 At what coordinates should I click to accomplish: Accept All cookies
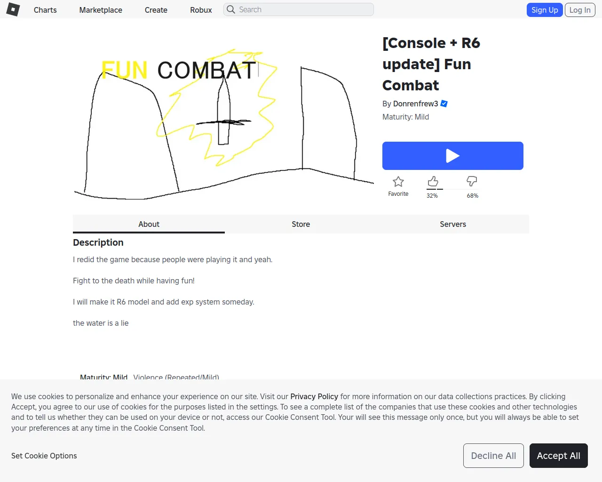(x=558, y=456)
